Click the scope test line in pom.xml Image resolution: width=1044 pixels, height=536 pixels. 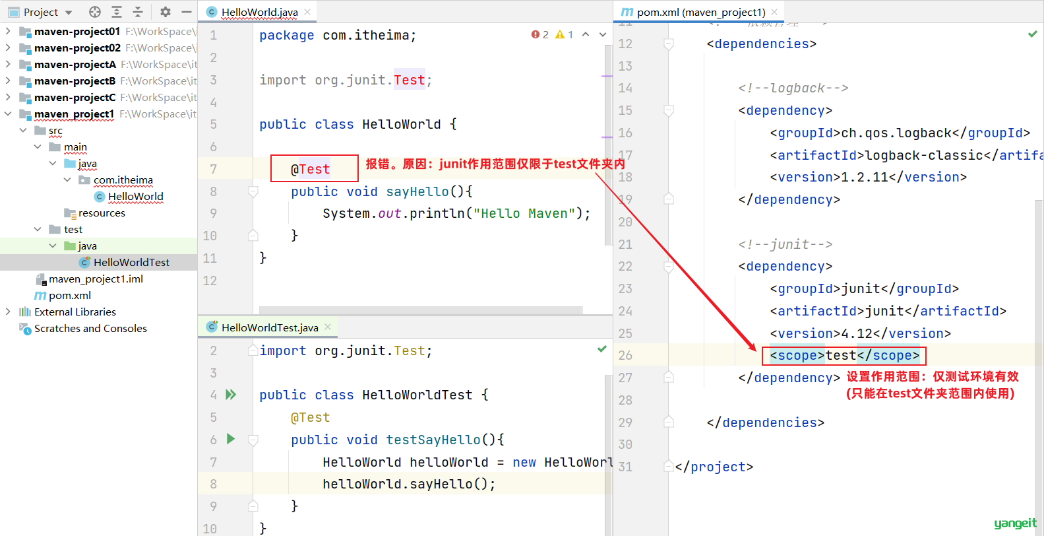tap(844, 356)
